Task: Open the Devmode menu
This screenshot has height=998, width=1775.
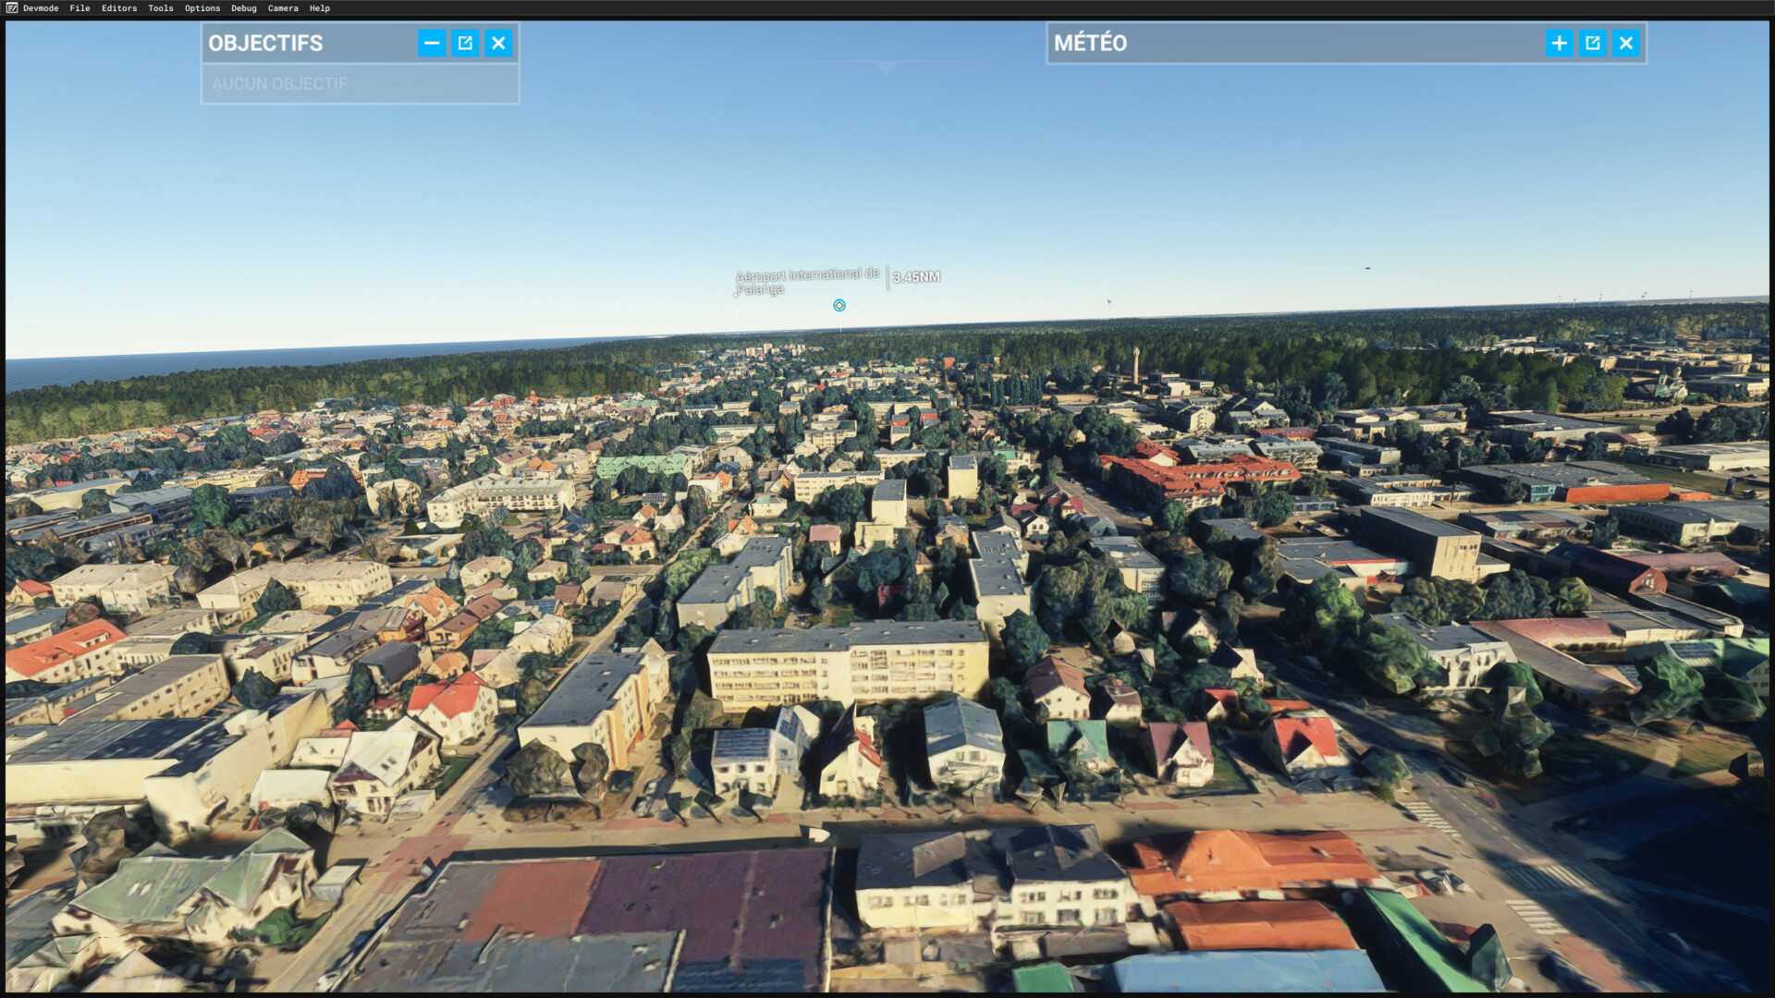Action: pyautogui.click(x=41, y=8)
